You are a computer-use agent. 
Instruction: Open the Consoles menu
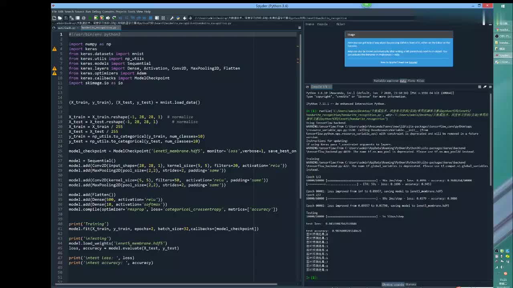[x=108, y=12]
